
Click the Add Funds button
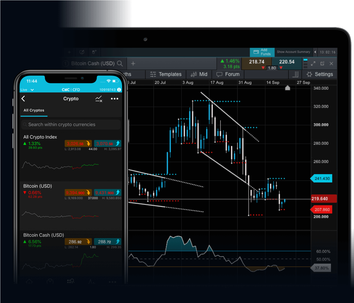[x=262, y=52]
